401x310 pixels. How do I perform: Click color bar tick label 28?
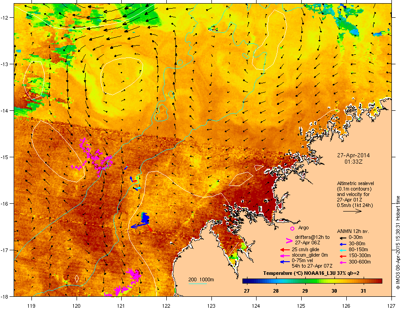coord(276,291)
